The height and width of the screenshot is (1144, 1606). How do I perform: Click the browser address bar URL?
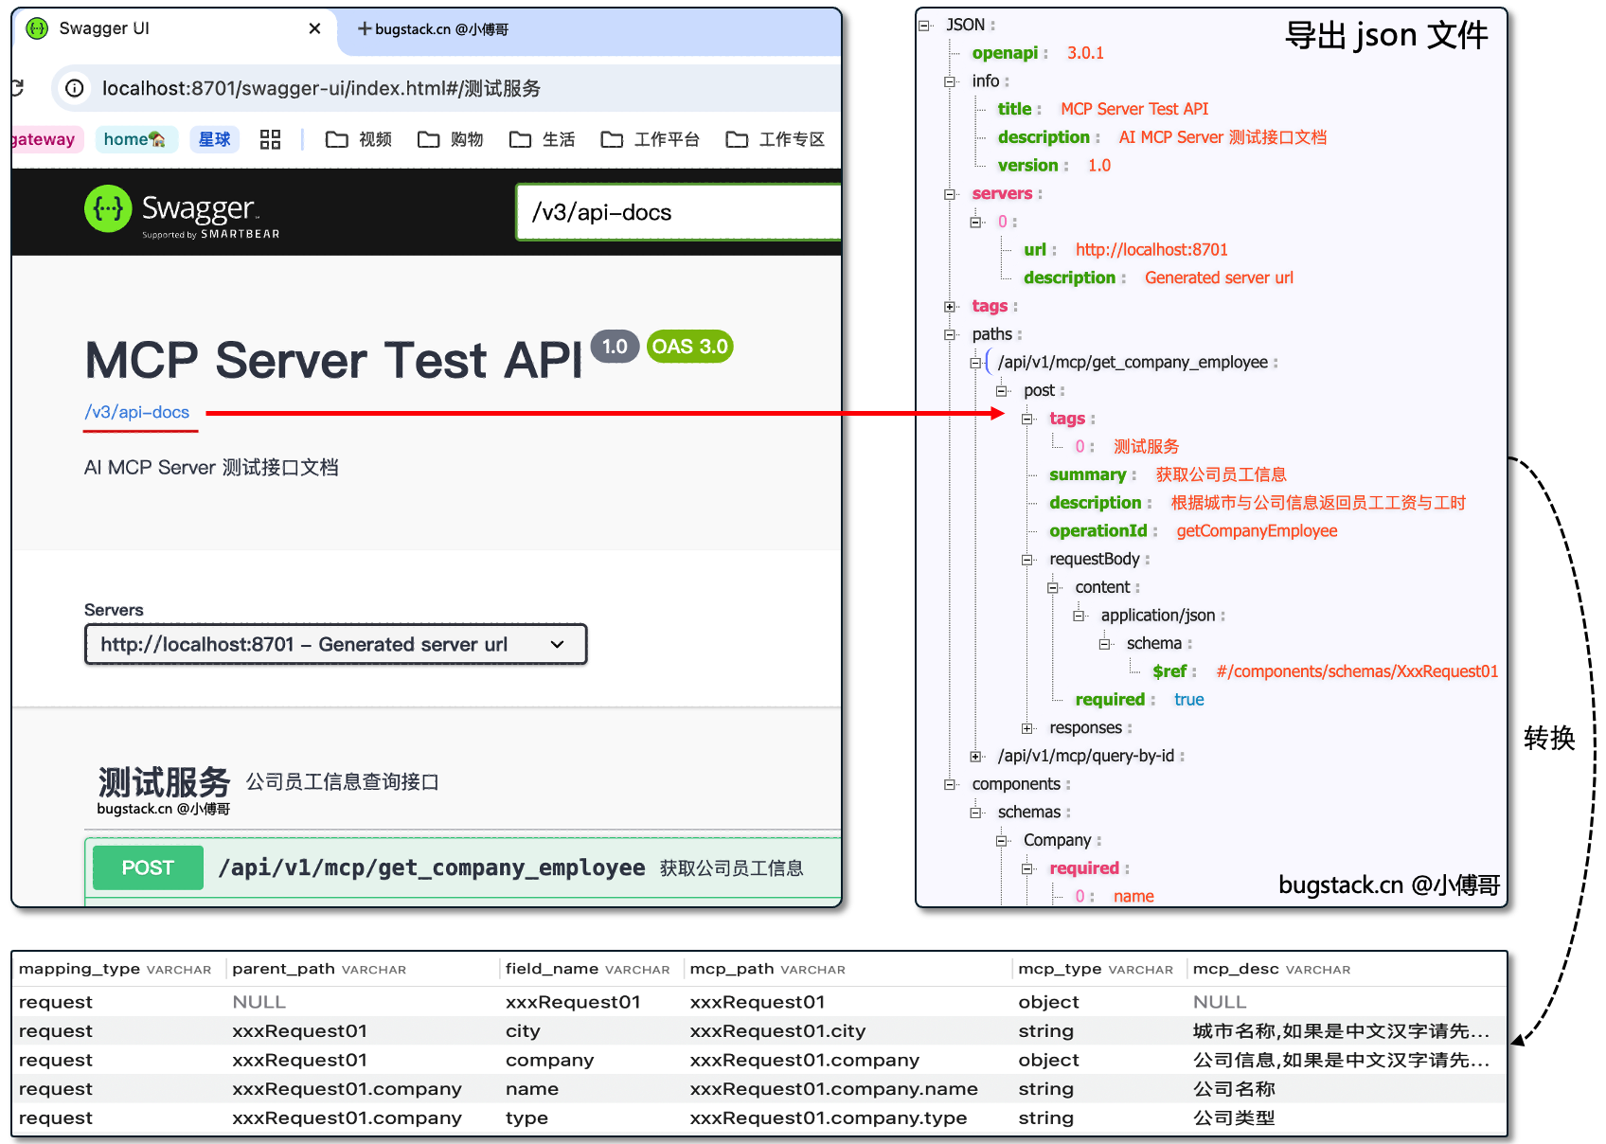coord(321,89)
